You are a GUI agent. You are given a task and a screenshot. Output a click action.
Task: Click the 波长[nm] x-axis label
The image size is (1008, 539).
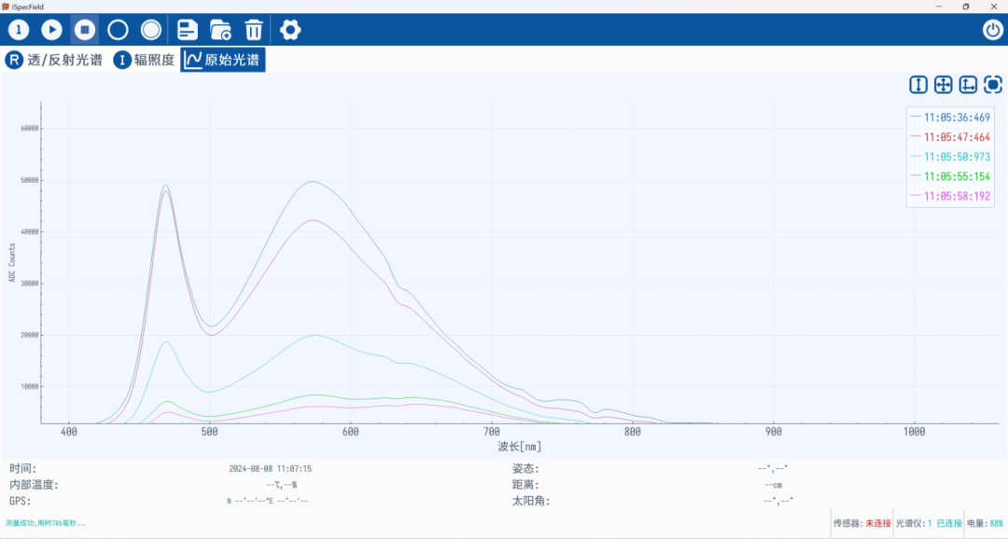coord(520,447)
